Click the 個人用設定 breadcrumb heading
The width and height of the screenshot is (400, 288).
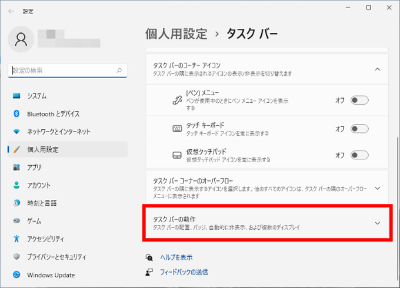176,34
